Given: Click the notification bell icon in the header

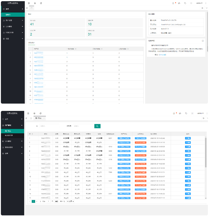Looking at the screenshot, I should 173,3.
